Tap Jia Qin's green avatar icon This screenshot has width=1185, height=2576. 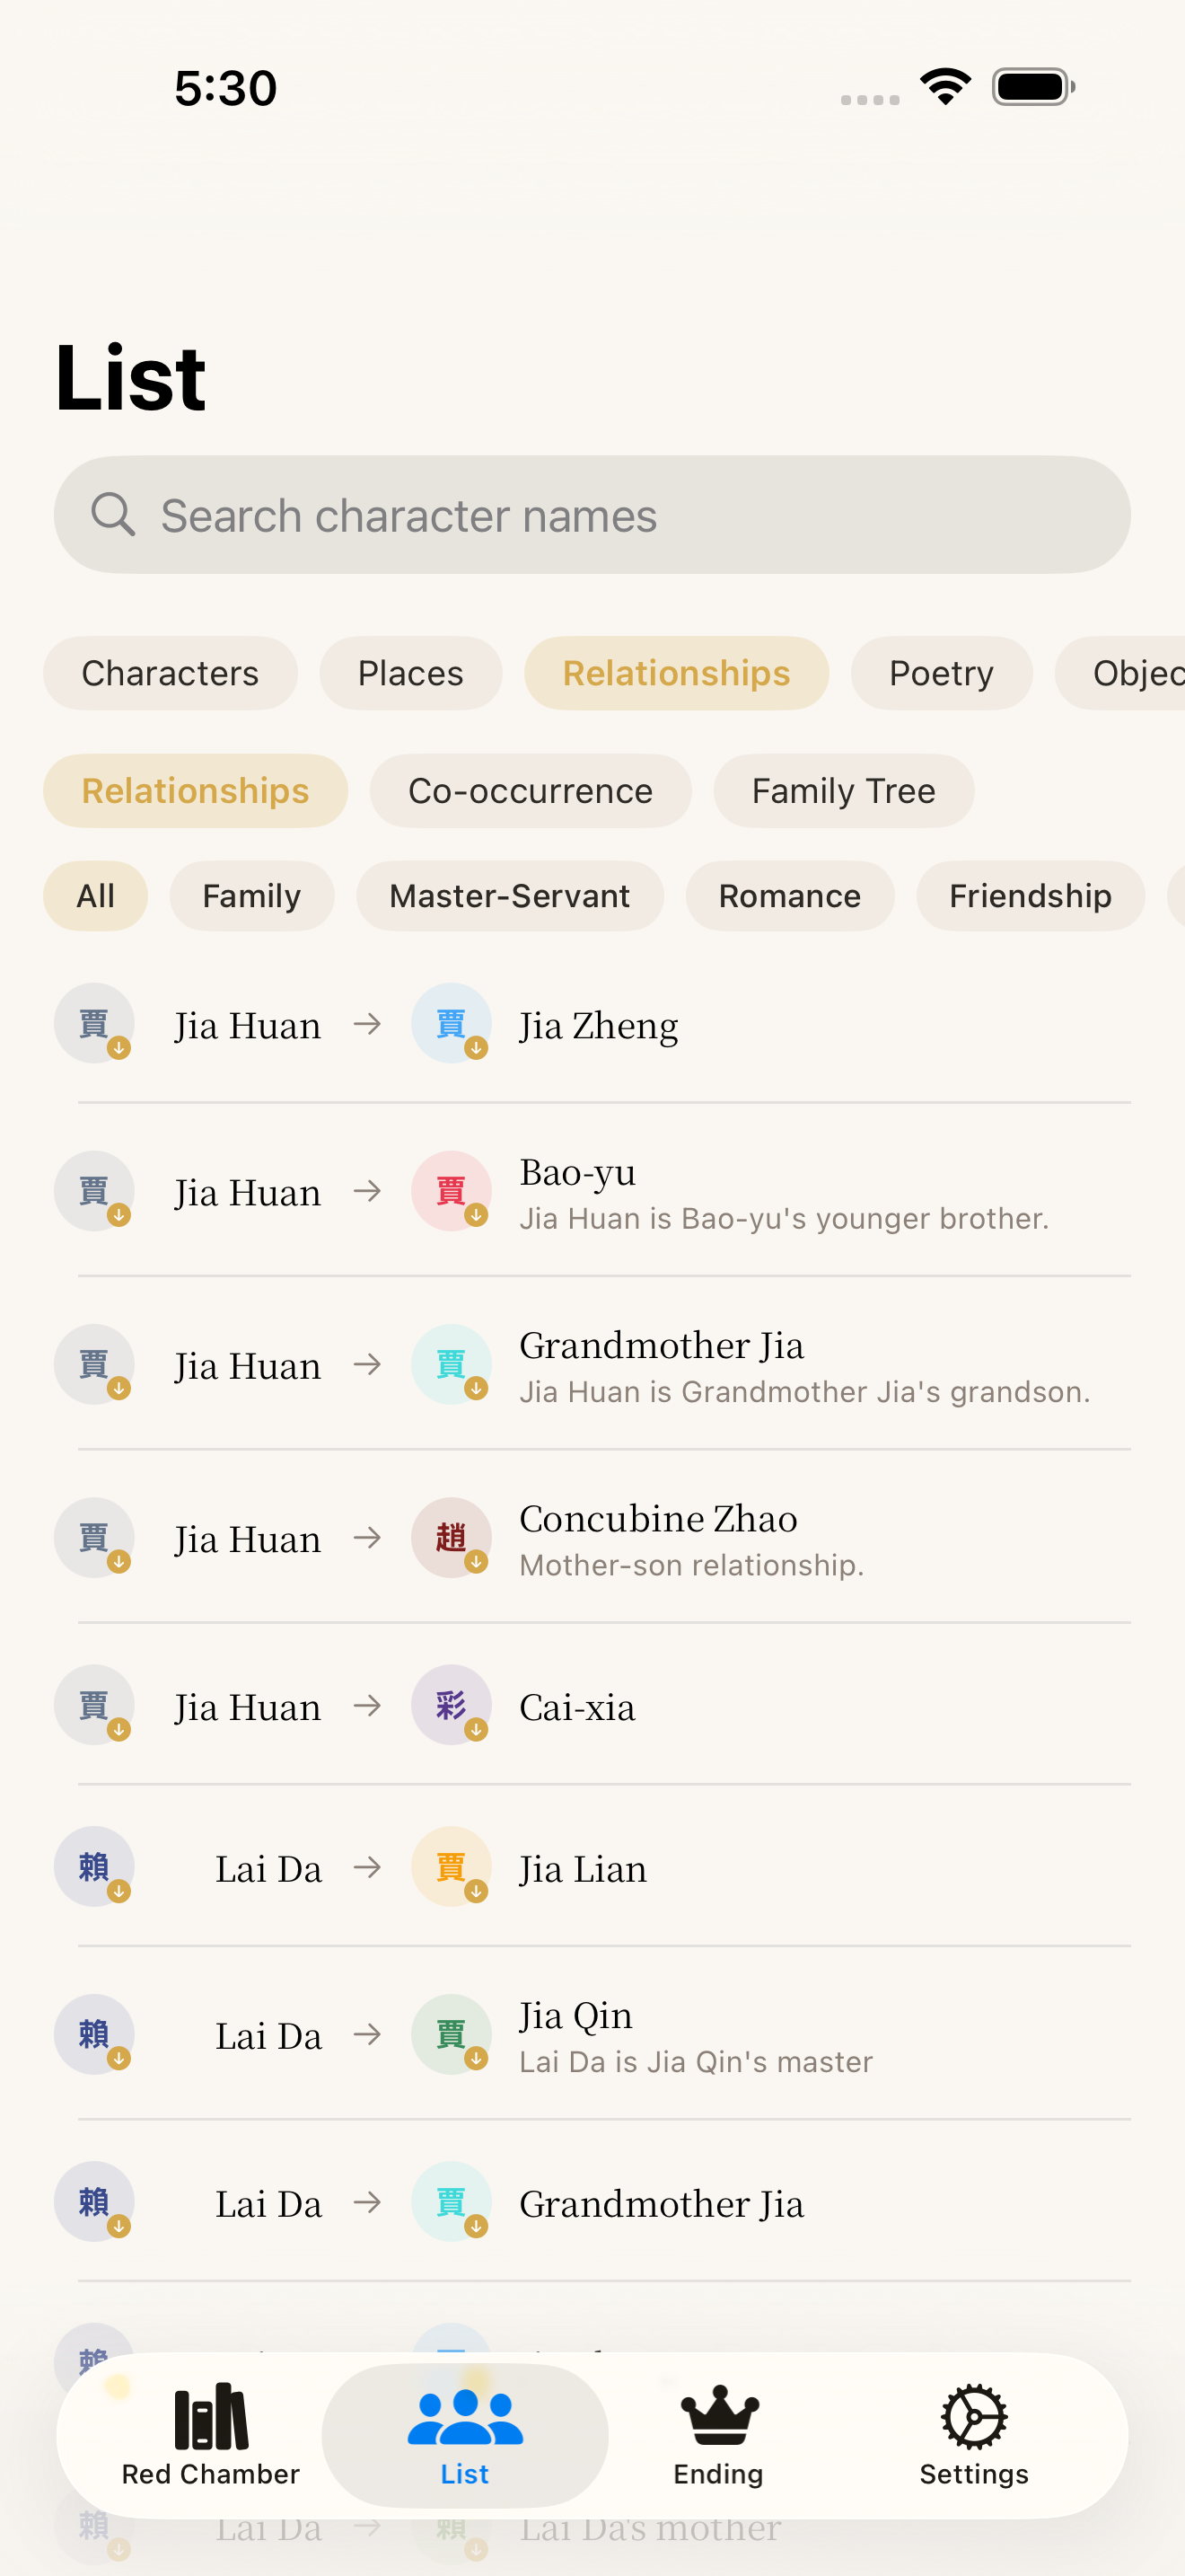pos(451,2034)
